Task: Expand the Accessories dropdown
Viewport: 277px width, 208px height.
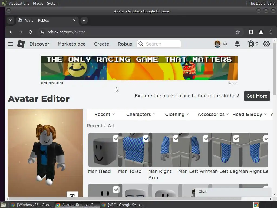Action: pos(213,114)
